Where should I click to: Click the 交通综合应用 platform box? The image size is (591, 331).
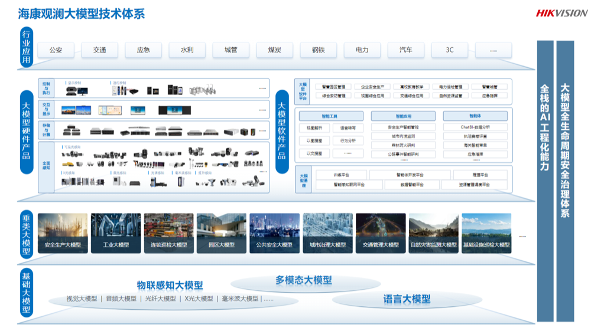[x=411, y=96]
